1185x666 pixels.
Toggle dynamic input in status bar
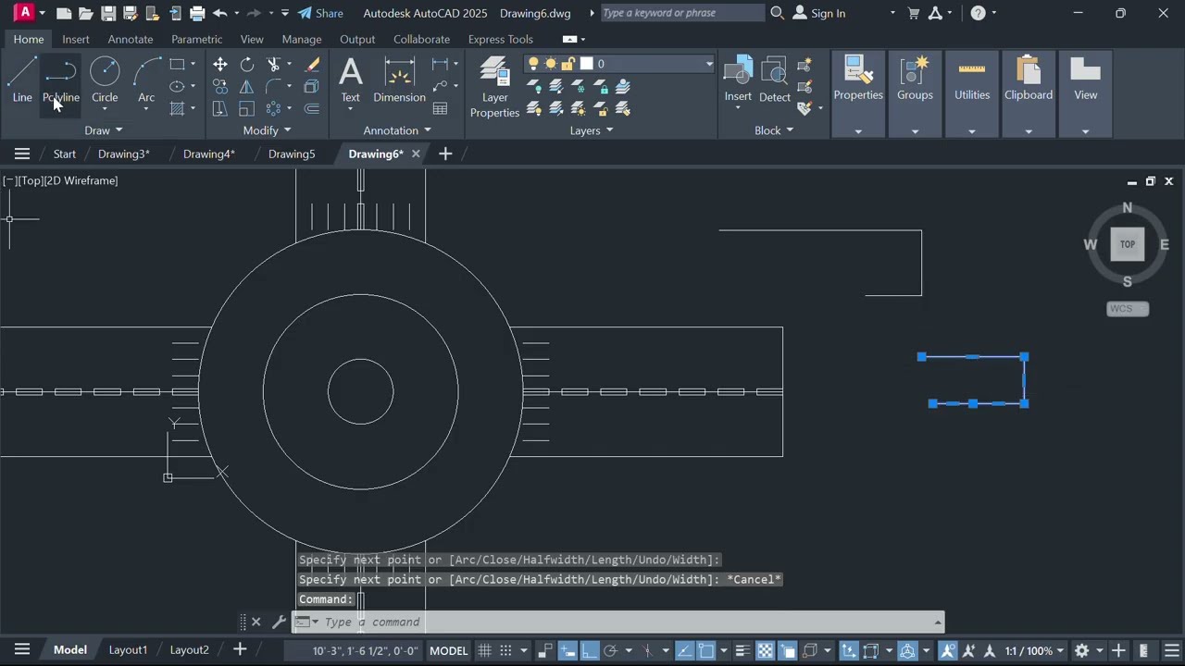tap(568, 650)
